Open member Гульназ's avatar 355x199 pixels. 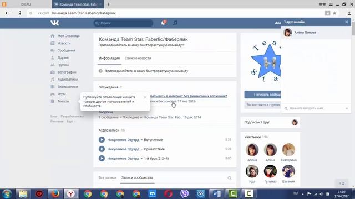click(x=270, y=171)
